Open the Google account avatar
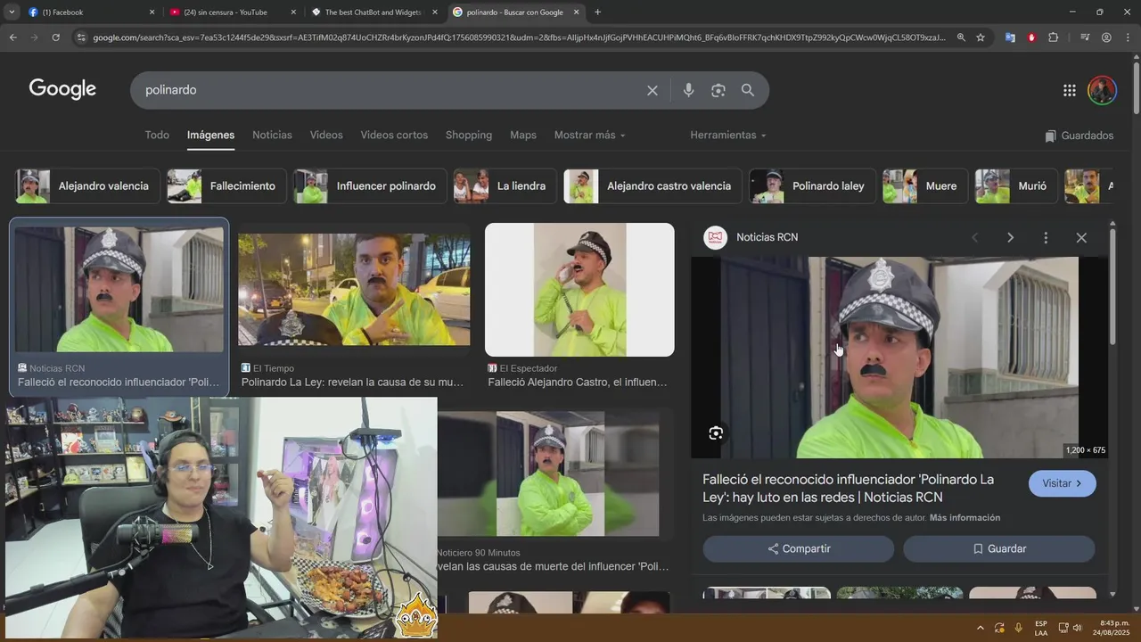Screen dimensions: 1141x642 click(x=1102, y=90)
